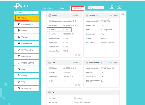Open the Security menu item
Viewport: 145px width, 105px height.
(x=26, y=76)
